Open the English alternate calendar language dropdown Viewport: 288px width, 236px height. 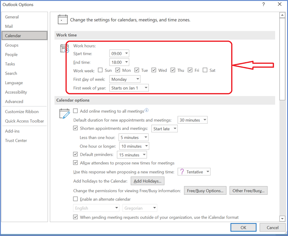point(96,208)
